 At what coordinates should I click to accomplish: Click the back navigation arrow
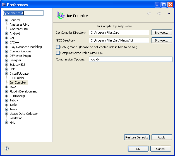pos(149,13)
